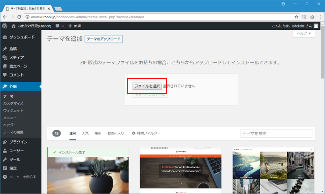Open the WordPress logo menu
The height and width of the screenshot is (194, 325).
[x=5, y=26]
